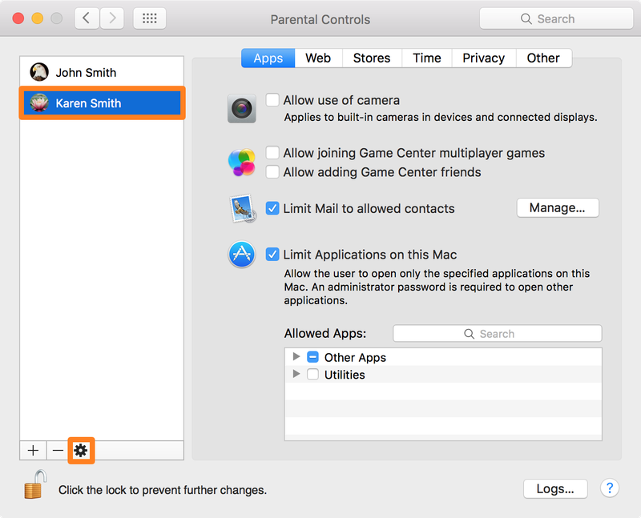Select the Other tab
The width and height of the screenshot is (641, 518).
[x=543, y=58]
